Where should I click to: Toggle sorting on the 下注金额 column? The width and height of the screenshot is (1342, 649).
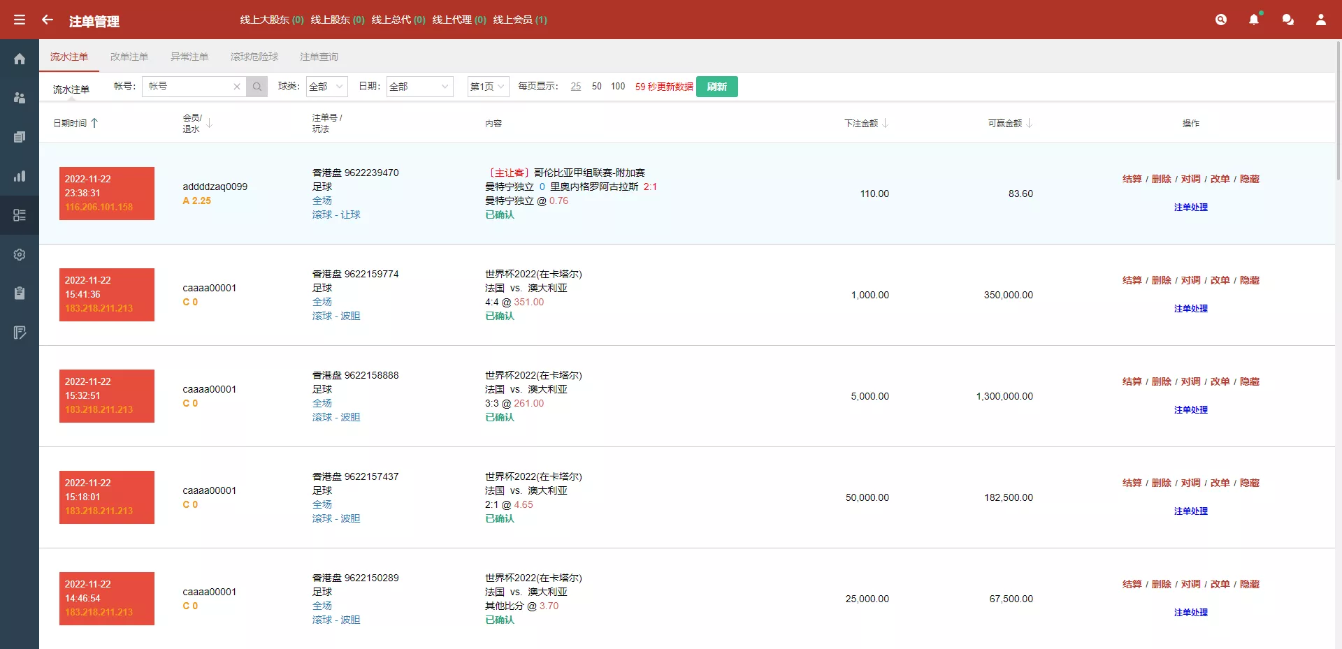tap(886, 123)
